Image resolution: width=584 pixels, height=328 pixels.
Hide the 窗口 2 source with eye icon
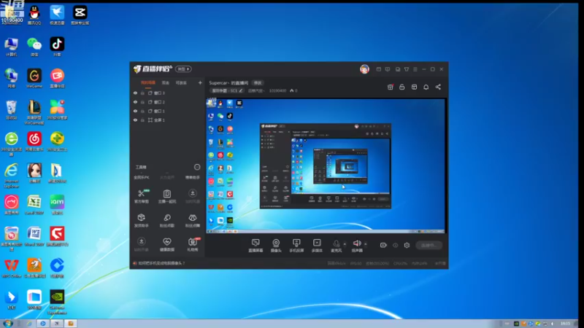pyautogui.click(x=135, y=102)
